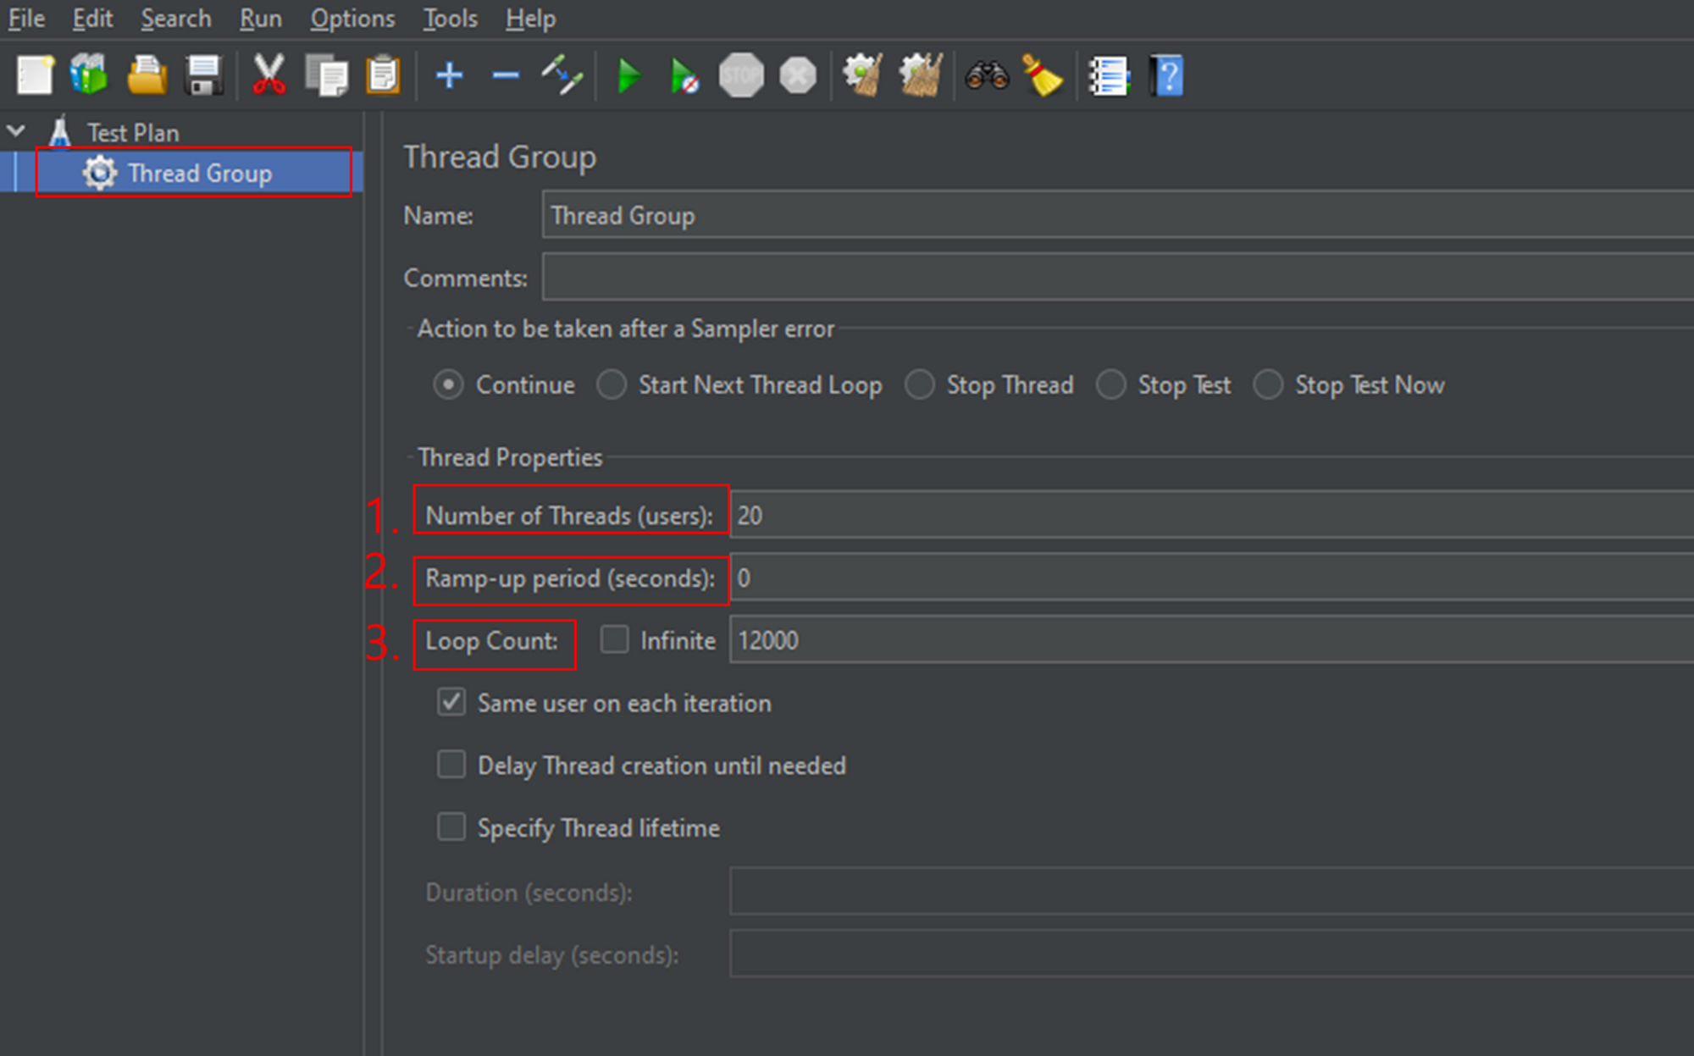
Task: Click the Templates icon in toolbar
Action: [x=89, y=76]
